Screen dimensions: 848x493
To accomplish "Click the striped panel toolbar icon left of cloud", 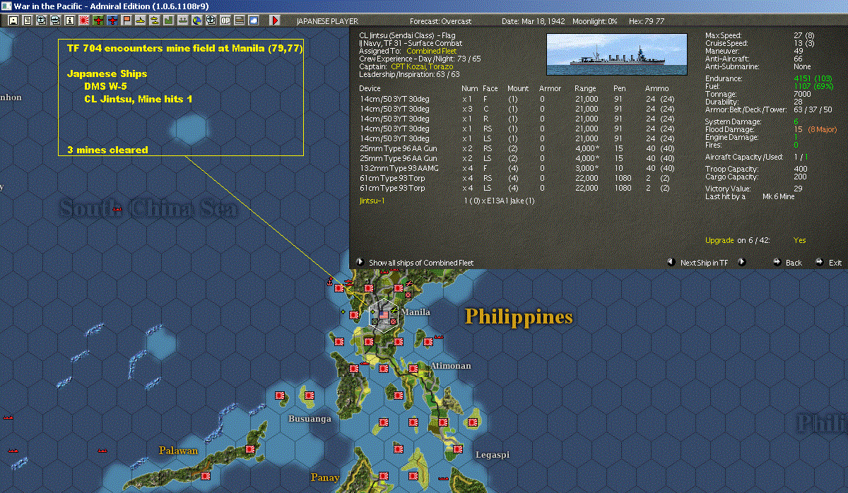I will point(239,20).
